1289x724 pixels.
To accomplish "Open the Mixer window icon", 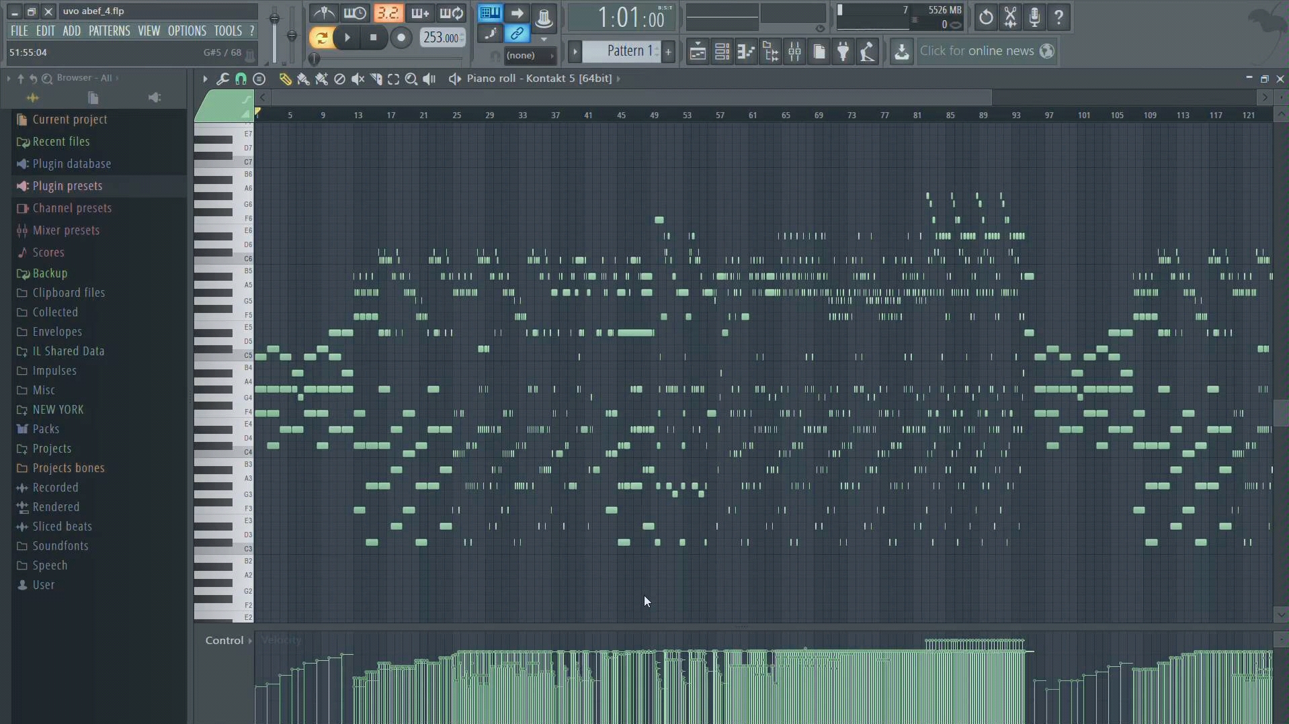I will click(794, 52).
